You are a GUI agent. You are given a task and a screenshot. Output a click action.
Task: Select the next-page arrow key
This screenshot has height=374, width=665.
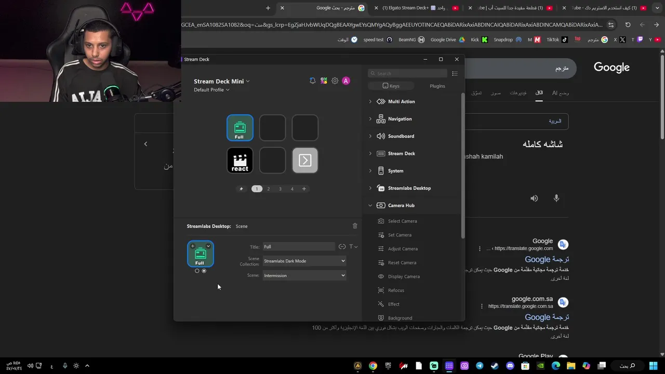click(x=305, y=161)
